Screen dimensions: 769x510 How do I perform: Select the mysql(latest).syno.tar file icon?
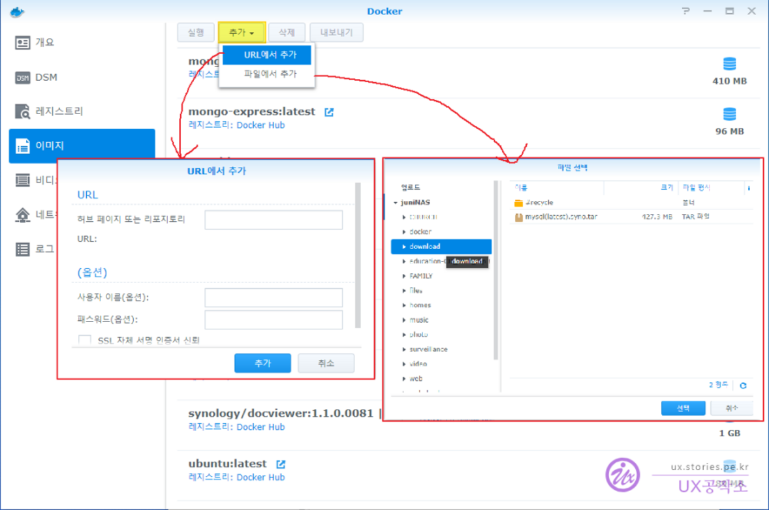519,217
